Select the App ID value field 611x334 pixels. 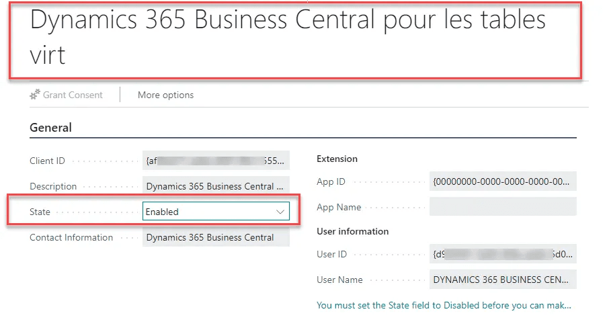503,181
